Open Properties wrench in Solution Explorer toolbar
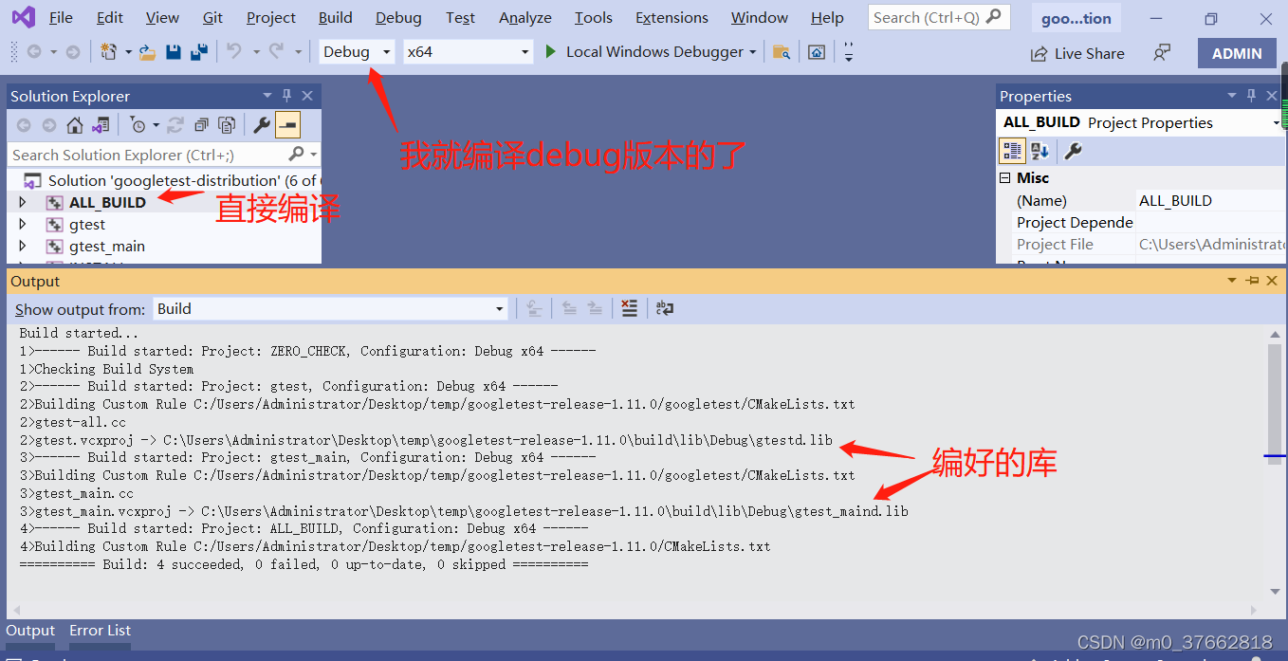The width and height of the screenshot is (1288, 661). point(262,125)
